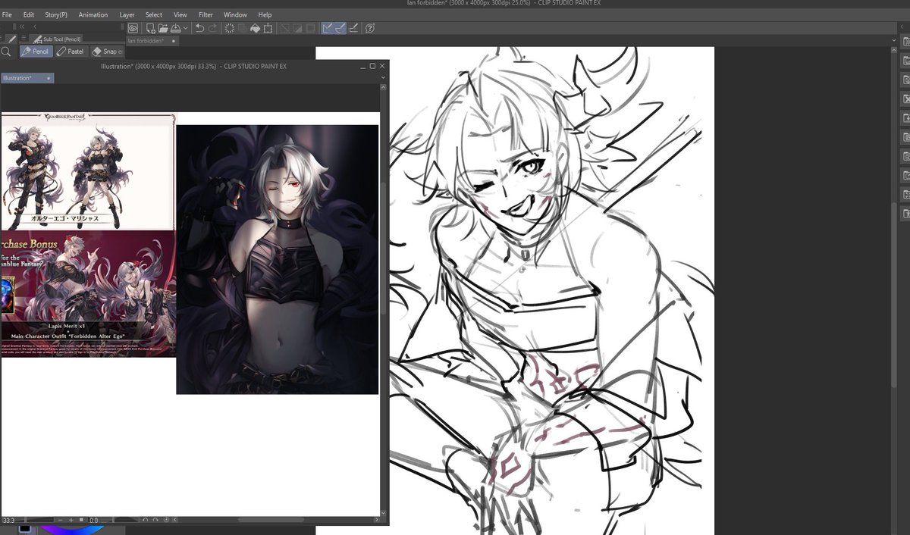Click the dark character reference illustration
The height and width of the screenshot is (535, 910).
277,259
